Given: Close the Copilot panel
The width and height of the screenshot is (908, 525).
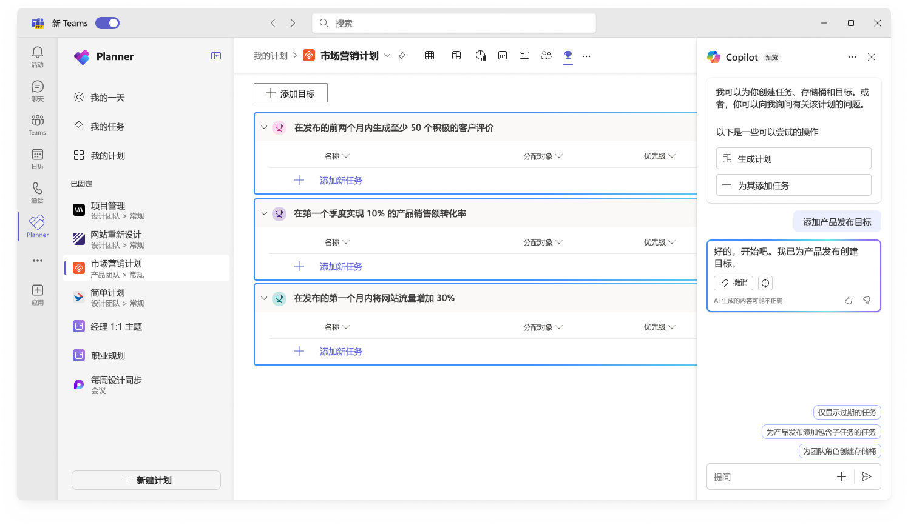Looking at the screenshot, I should pyautogui.click(x=872, y=57).
